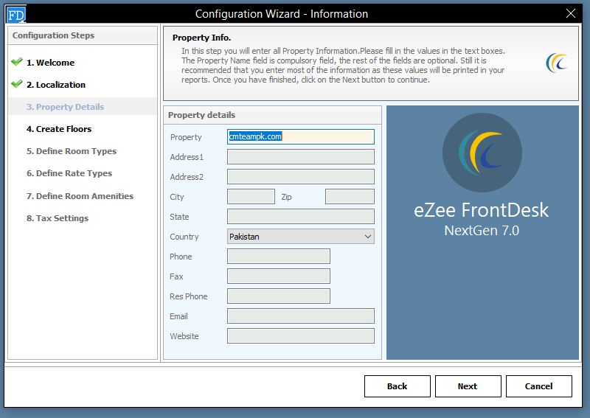The width and height of the screenshot is (590, 418).
Task: Click the Property Info. heading
Action: pos(201,38)
